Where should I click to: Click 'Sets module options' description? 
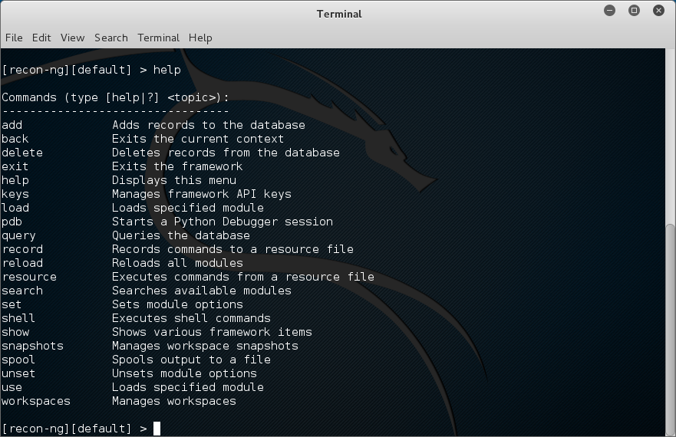click(x=177, y=304)
